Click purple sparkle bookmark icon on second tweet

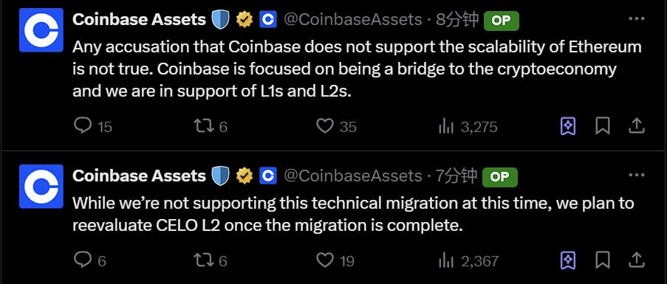[x=569, y=260]
